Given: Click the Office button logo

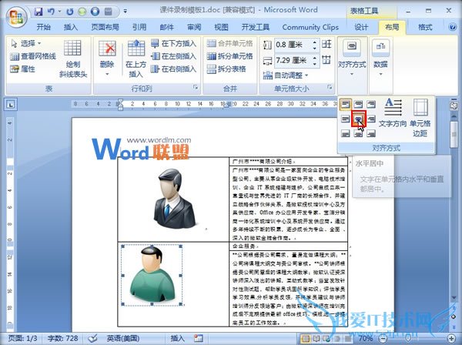Looking at the screenshot, I should coord(17,17).
